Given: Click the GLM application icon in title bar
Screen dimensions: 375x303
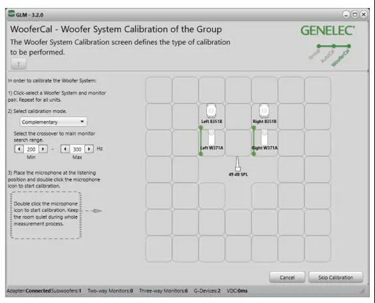Looking at the screenshot, I should tap(11, 14).
